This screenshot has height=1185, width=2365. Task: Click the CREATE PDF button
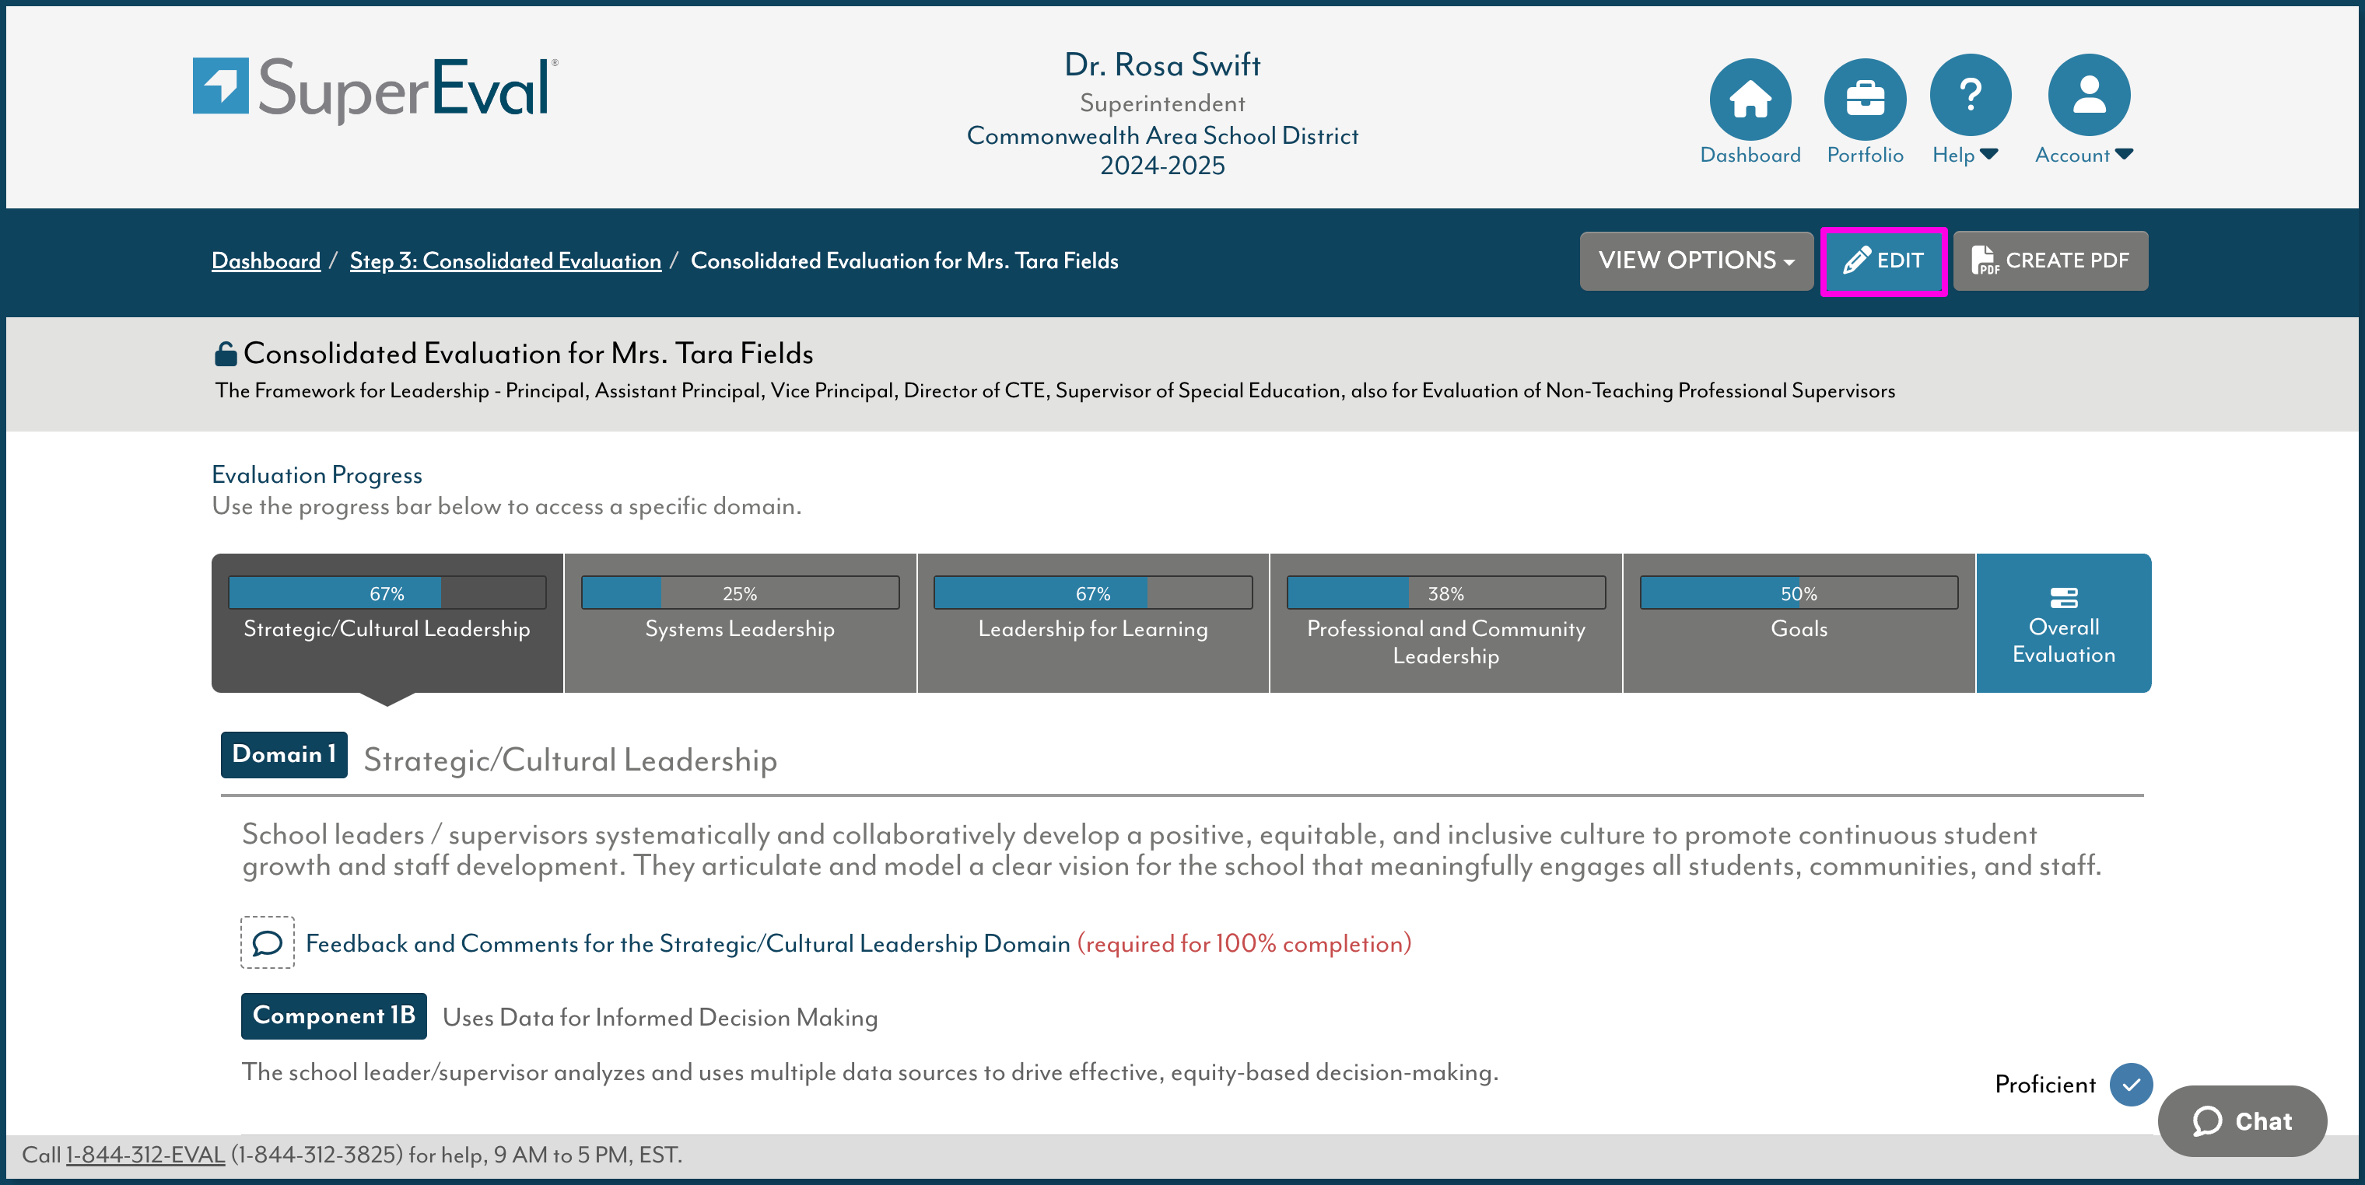[2050, 260]
